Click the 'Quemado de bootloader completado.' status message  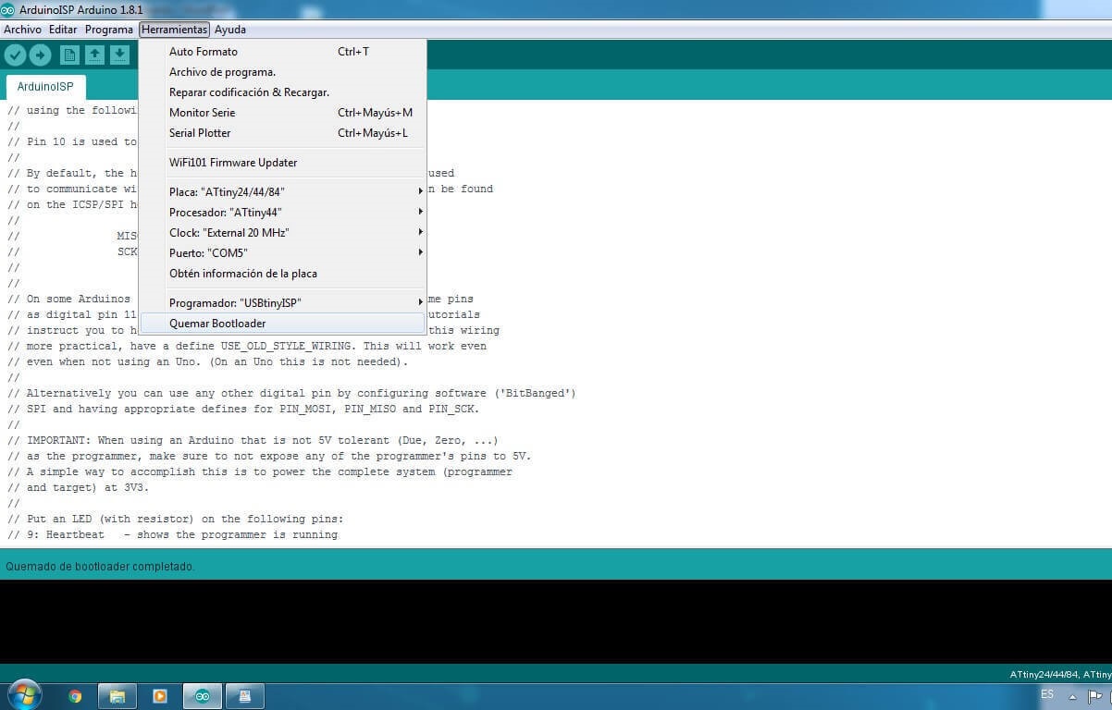100,567
